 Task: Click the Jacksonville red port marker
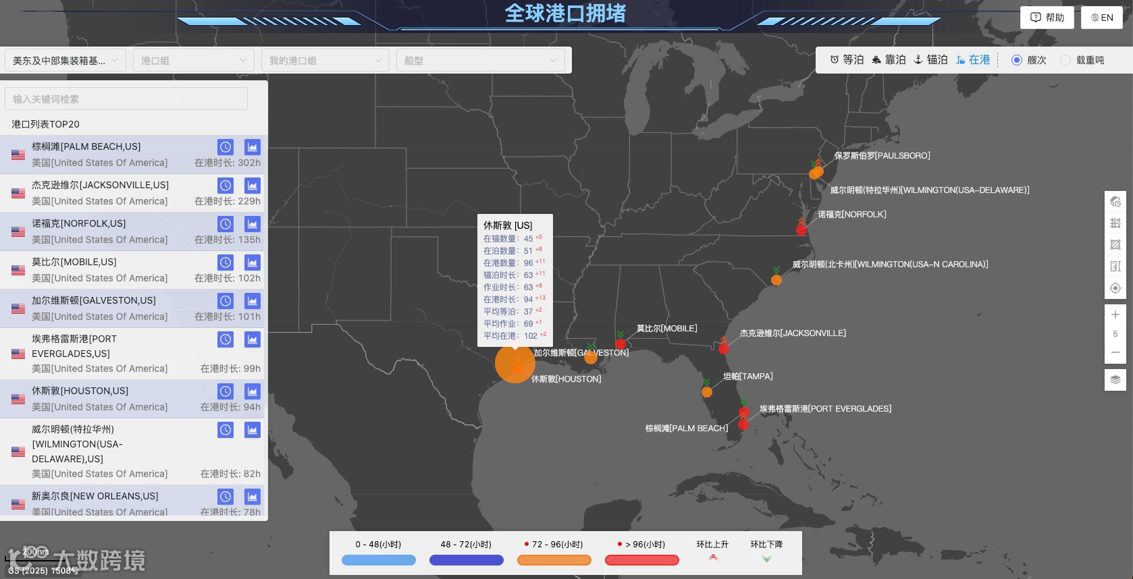pos(724,348)
